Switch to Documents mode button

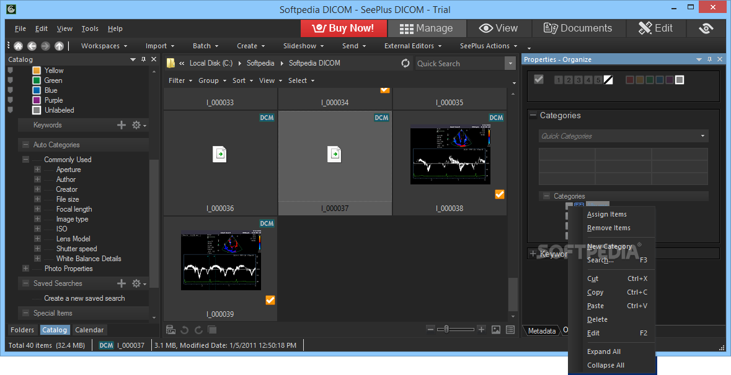point(578,28)
